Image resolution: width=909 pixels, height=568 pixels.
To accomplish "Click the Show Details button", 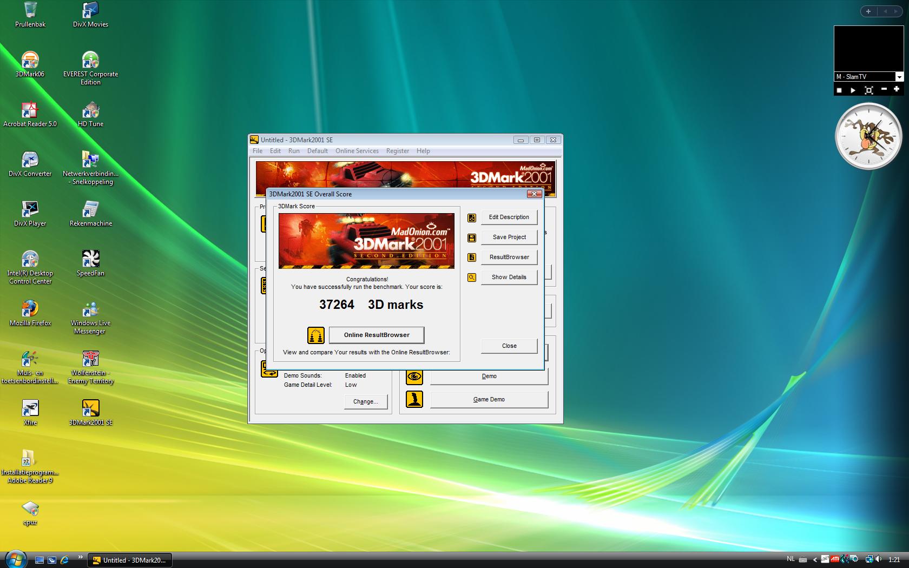I will click(509, 277).
